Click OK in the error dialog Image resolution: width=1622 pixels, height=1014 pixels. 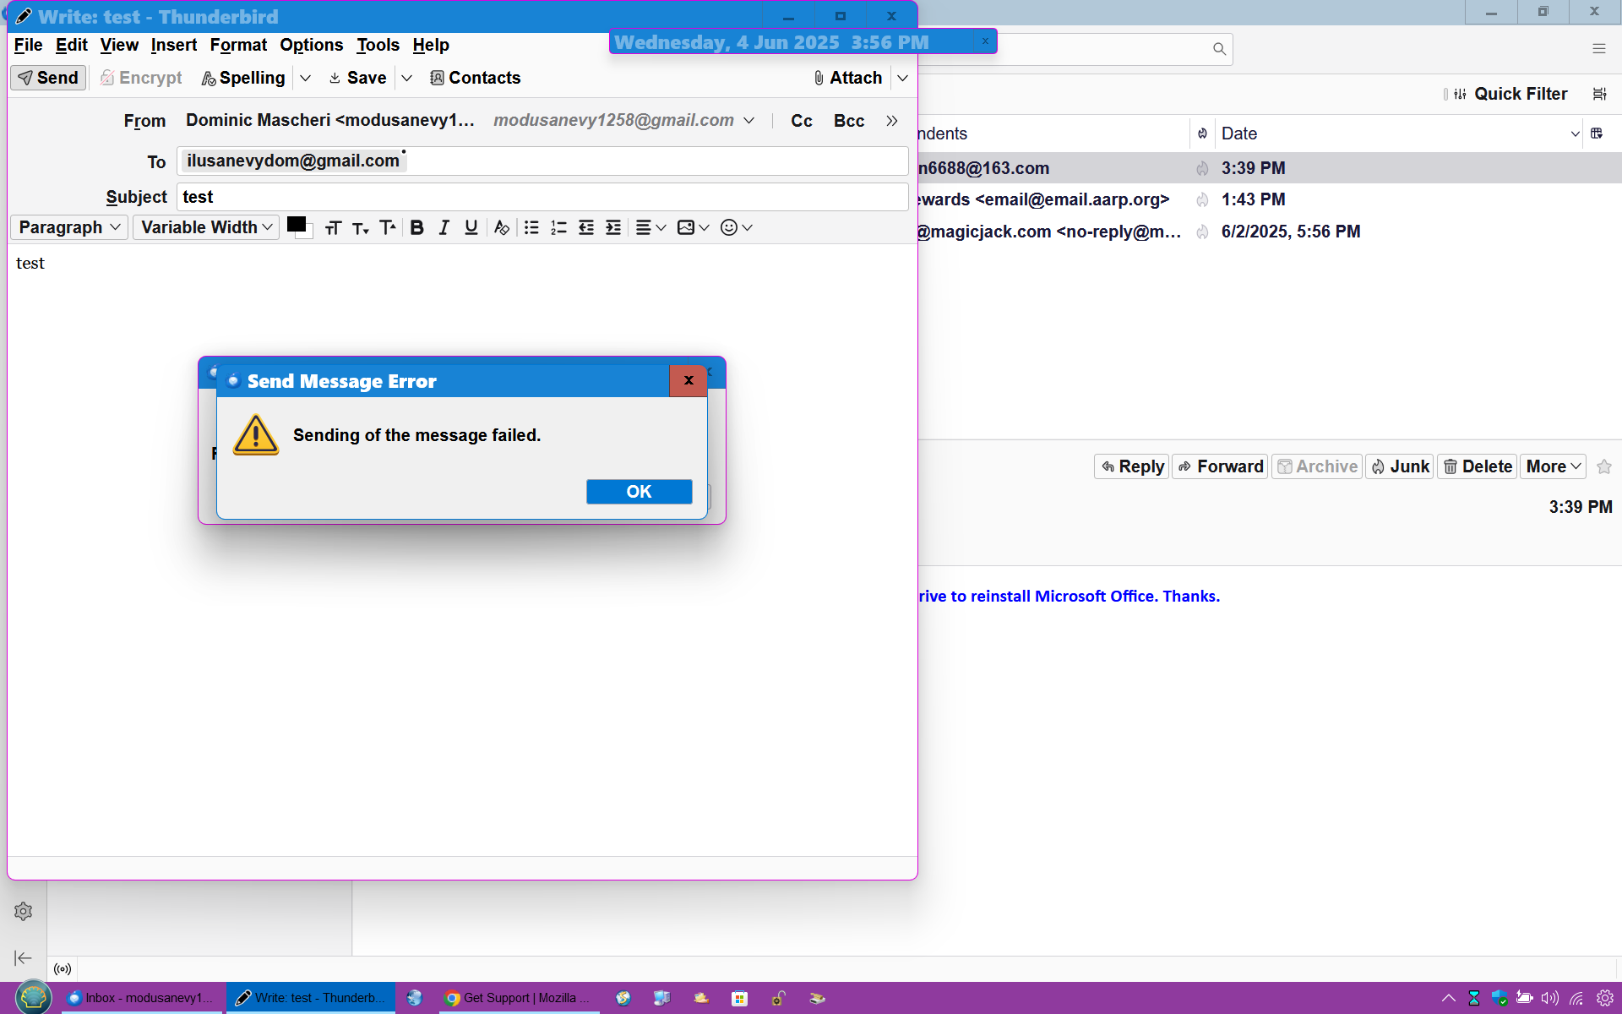coord(639,492)
